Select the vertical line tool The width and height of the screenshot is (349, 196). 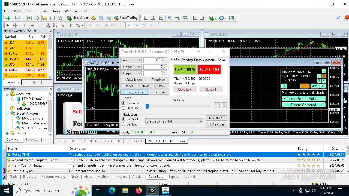point(25,25)
